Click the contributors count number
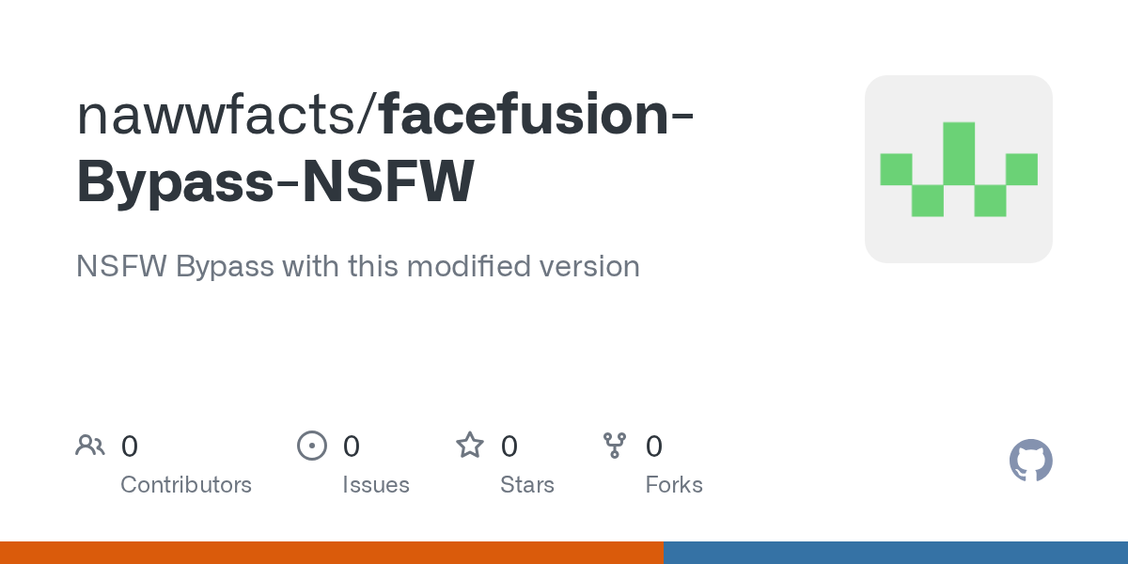Image resolution: width=1128 pixels, height=564 pixels. point(130,446)
